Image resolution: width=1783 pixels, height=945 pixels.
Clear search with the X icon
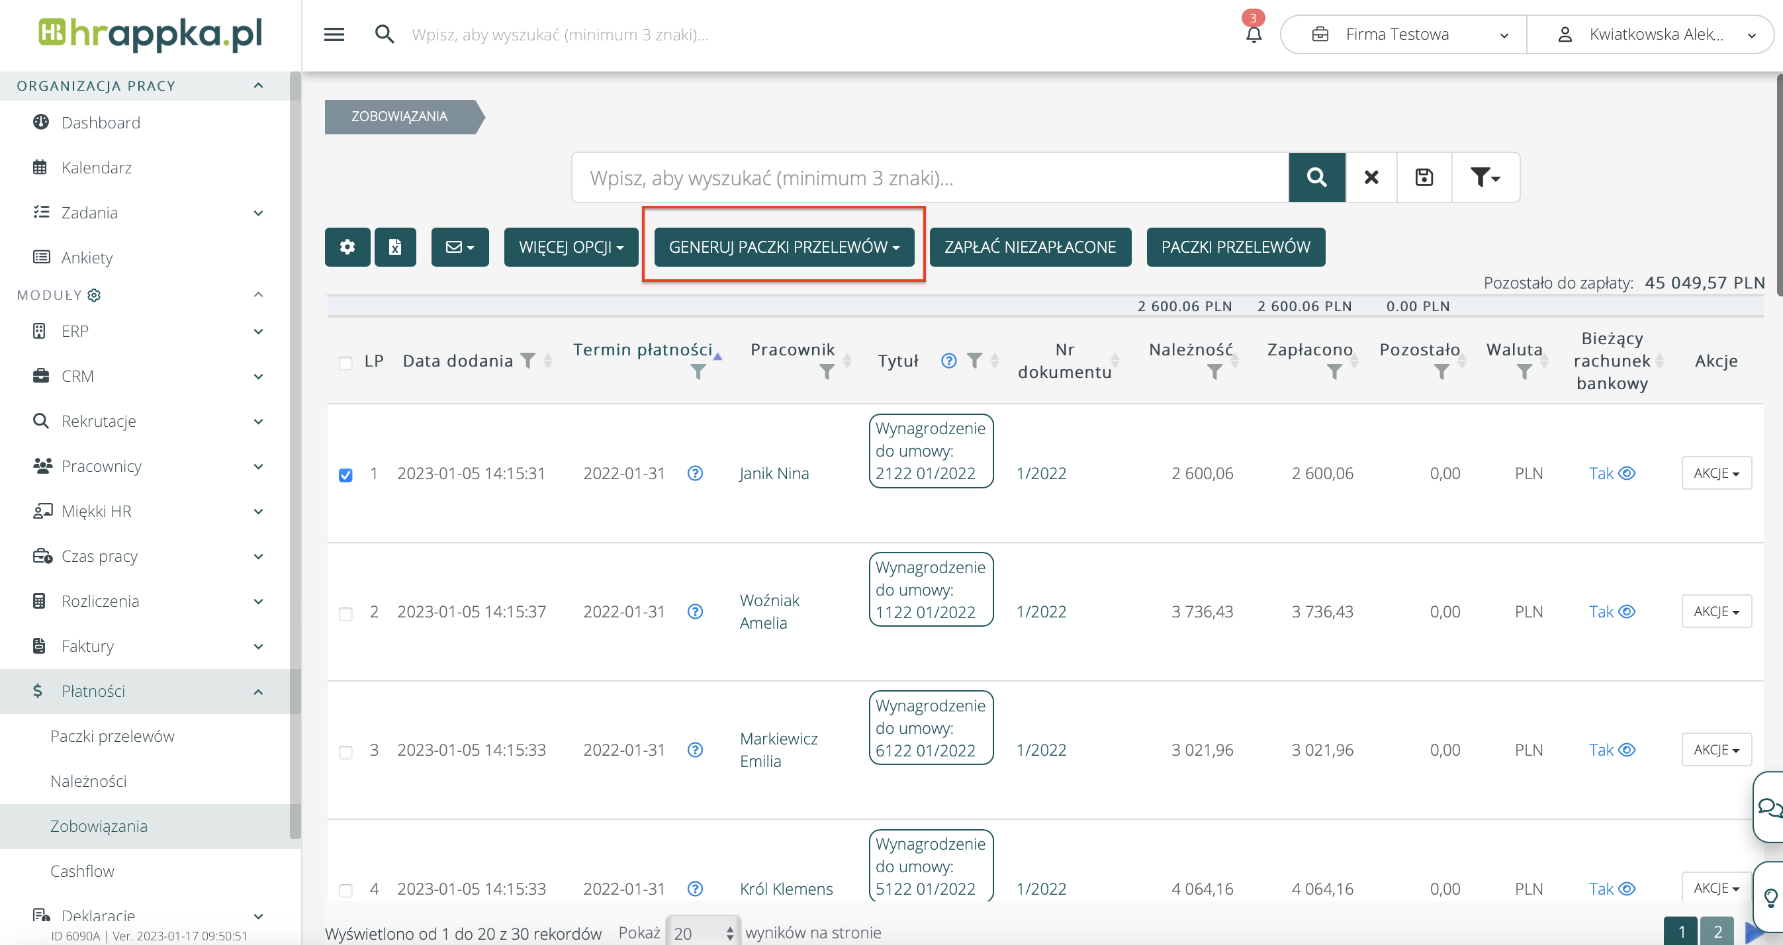click(x=1371, y=177)
